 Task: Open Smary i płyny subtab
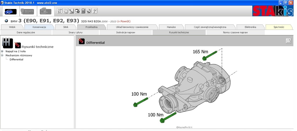click(76, 32)
